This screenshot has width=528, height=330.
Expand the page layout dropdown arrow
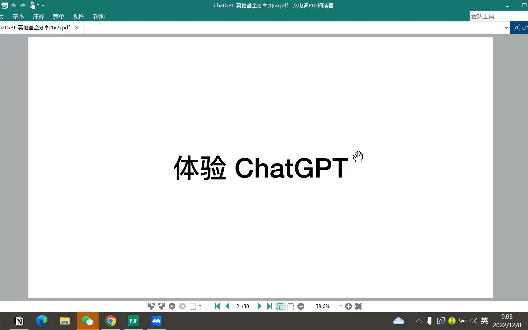(x=200, y=306)
